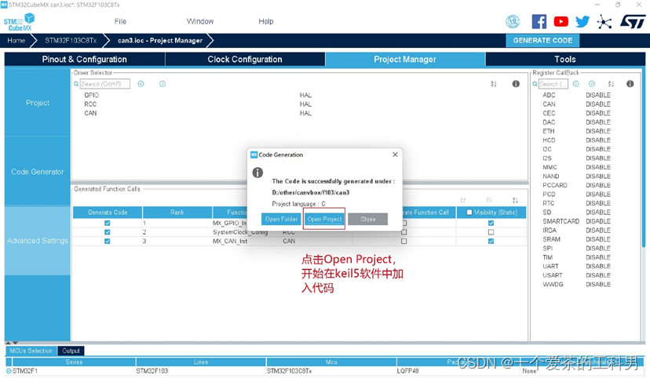Go to Home breadcrumb
The height and width of the screenshot is (378, 650).
16,41
